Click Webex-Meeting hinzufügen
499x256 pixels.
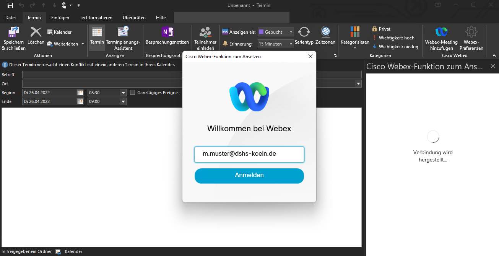[441, 38]
